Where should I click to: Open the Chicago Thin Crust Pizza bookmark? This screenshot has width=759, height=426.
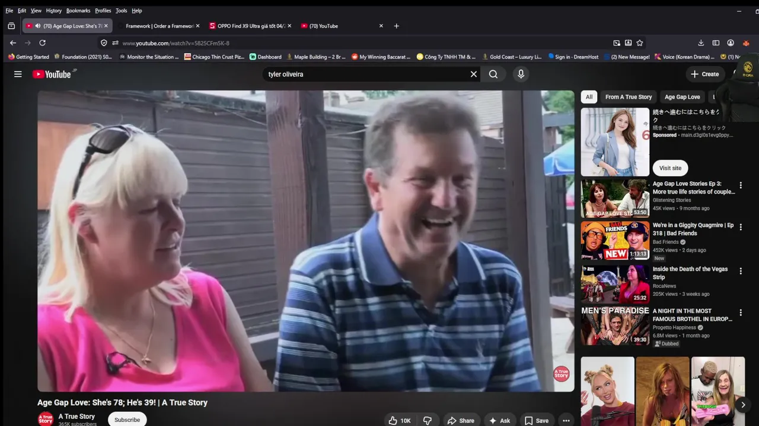pos(214,57)
